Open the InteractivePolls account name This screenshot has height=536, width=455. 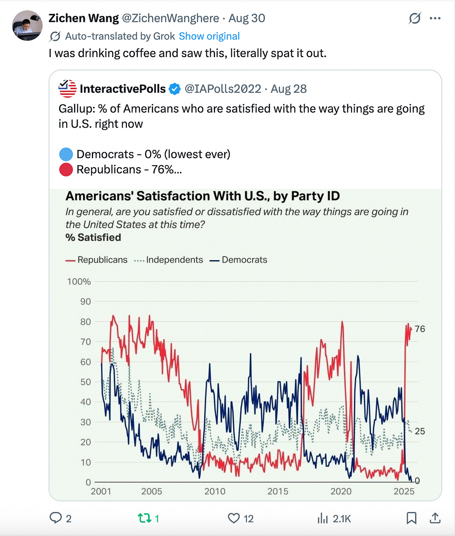pos(122,89)
